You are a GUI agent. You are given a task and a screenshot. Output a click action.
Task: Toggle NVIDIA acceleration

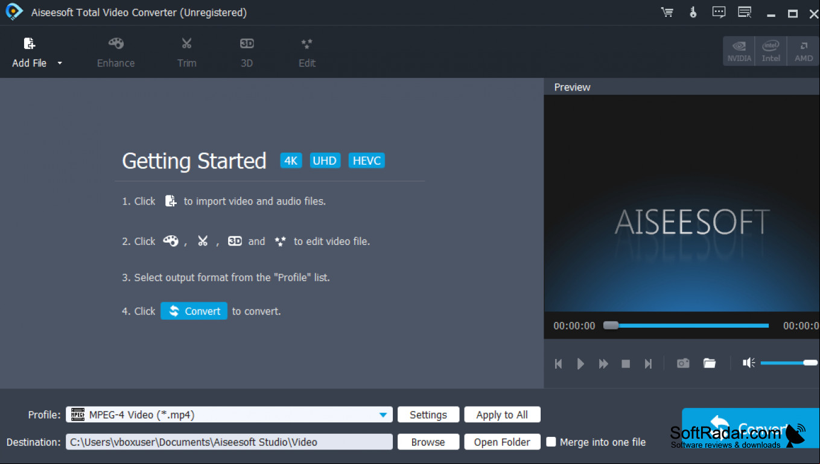[739, 51]
